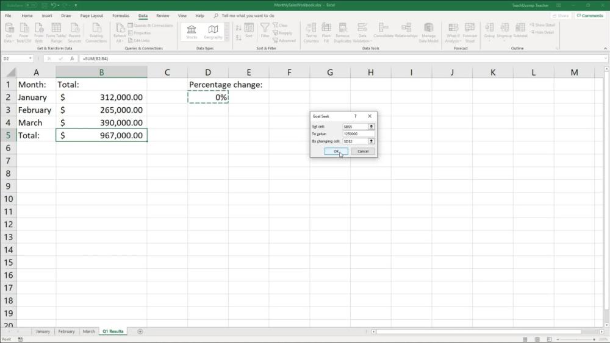Switch to the Home tab
Image resolution: width=610 pixels, height=343 pixels.
27,16
